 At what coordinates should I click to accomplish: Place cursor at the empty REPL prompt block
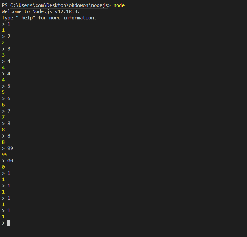9,223
